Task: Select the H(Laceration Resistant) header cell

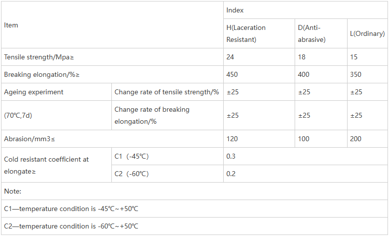Action: click(x=246, y=33)
